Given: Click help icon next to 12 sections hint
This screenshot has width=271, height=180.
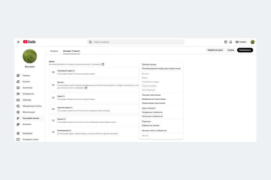Looking at the screenshot, I should (x=103, y=64).
